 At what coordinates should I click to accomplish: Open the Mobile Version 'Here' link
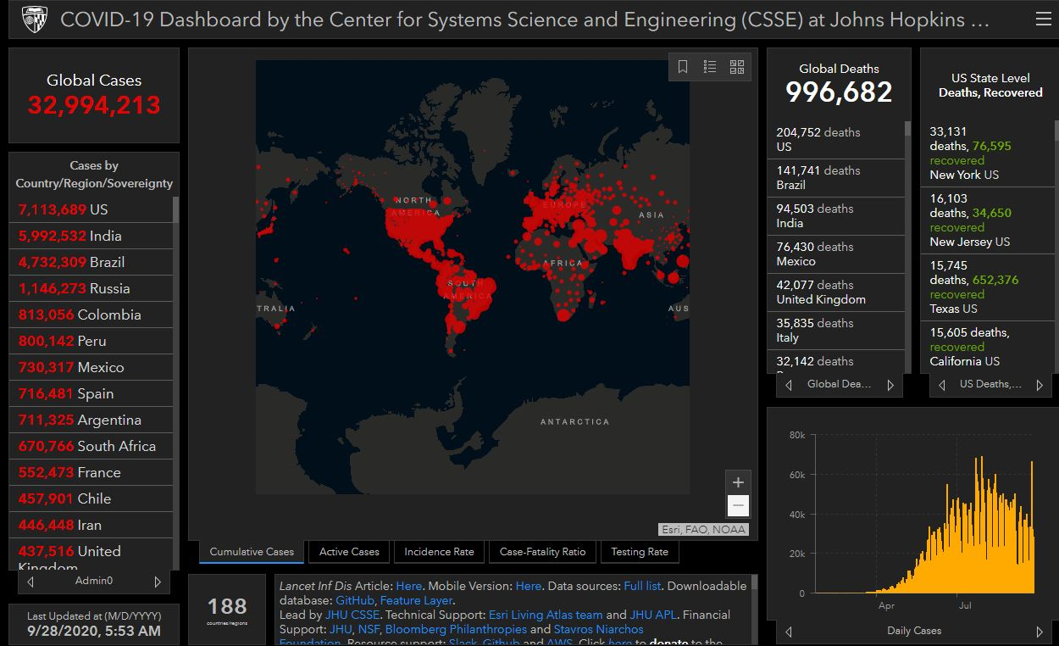529,586
